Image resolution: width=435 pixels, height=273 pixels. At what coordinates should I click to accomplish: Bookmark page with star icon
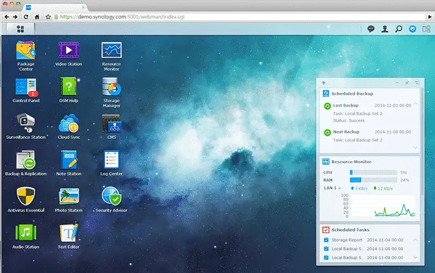coord(48,17)
